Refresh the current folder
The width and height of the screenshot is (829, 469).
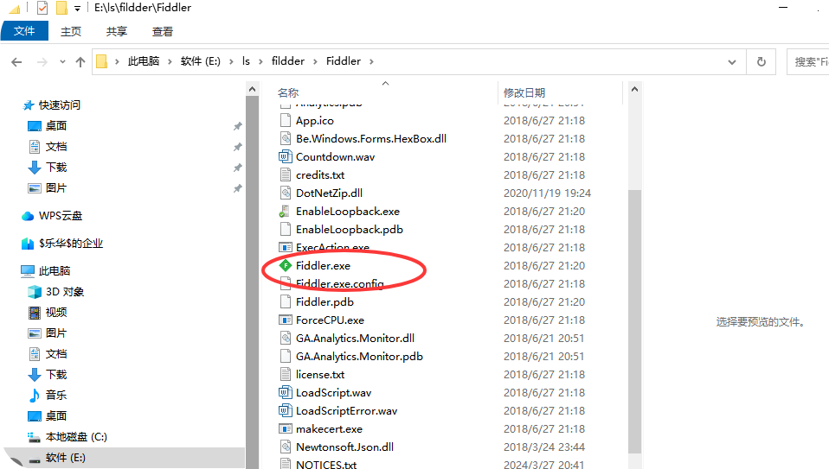(762, 62)
